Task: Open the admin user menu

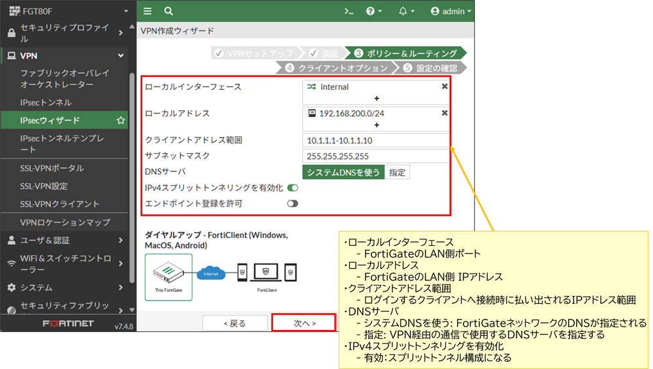Action: pyautogui.click(x=451, y=11)
